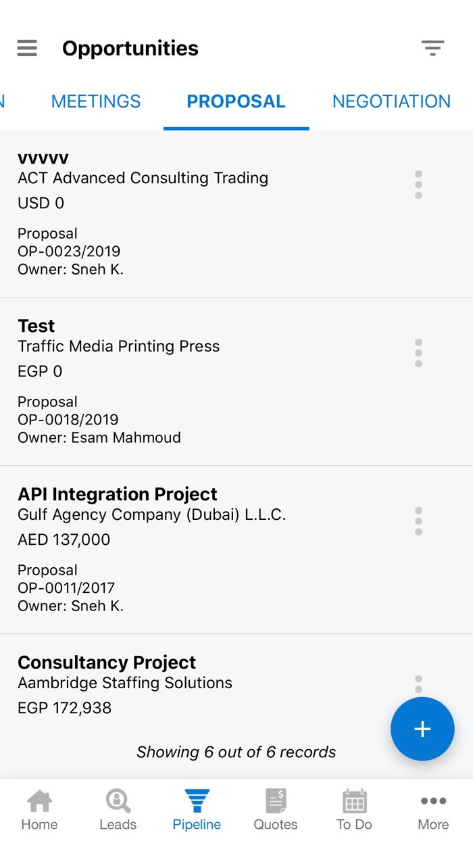The width and height of the screenshot is (473, 841).
Task: Switch to the MEETINGS tab
Action: coord(95,101)
